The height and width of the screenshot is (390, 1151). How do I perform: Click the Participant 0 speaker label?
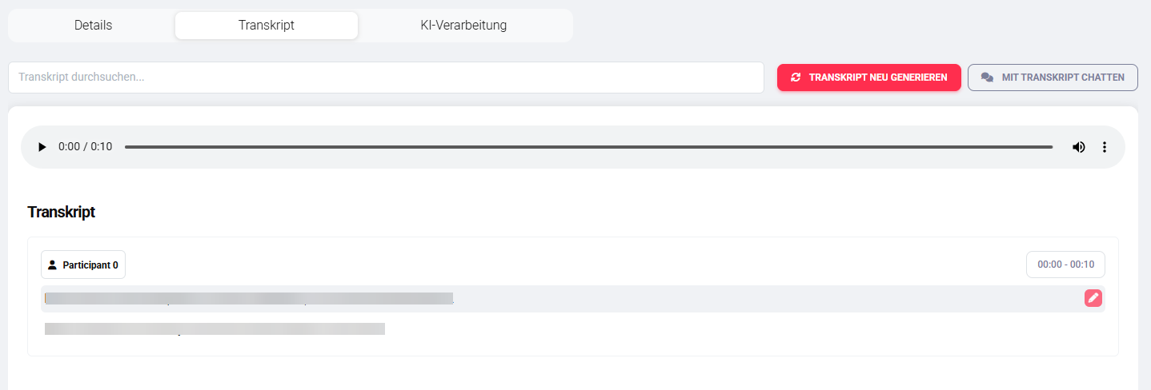(90, 265)
